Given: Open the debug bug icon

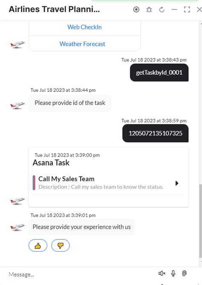Looking at the screenshot, I should pyautogui.click(x=149, y=9).
